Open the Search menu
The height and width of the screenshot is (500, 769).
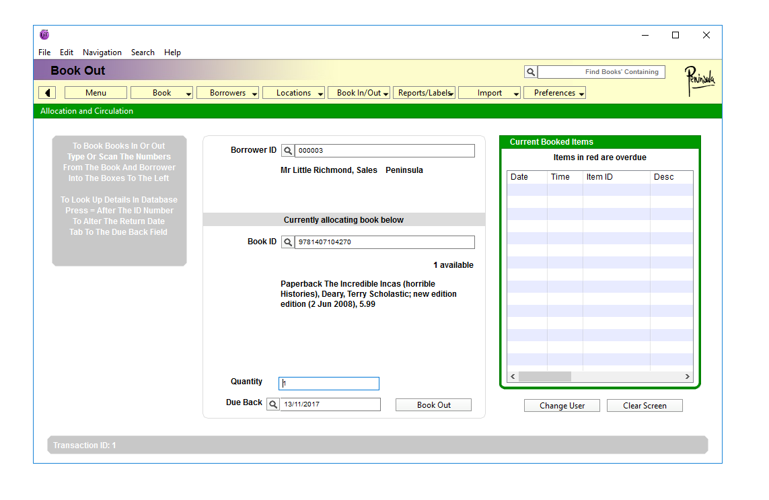[x=143, y=52]
